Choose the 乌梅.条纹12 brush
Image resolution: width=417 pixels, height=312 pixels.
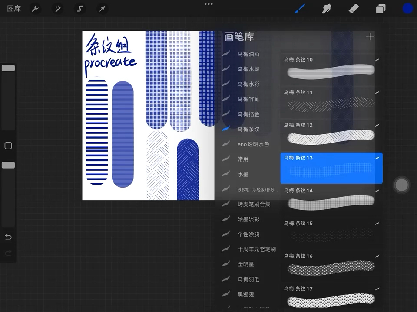click(331, 135)
